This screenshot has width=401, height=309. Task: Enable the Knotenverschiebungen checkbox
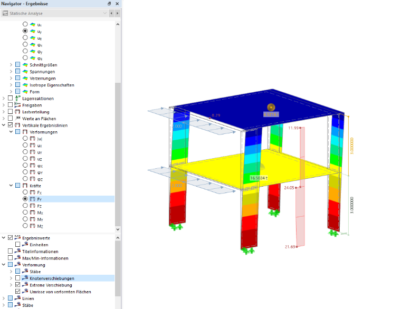[x=17, y=278]
